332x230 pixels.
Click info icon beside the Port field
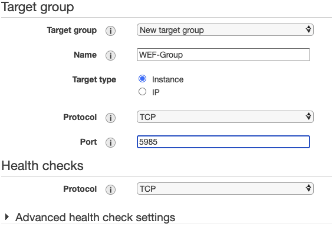110,142
